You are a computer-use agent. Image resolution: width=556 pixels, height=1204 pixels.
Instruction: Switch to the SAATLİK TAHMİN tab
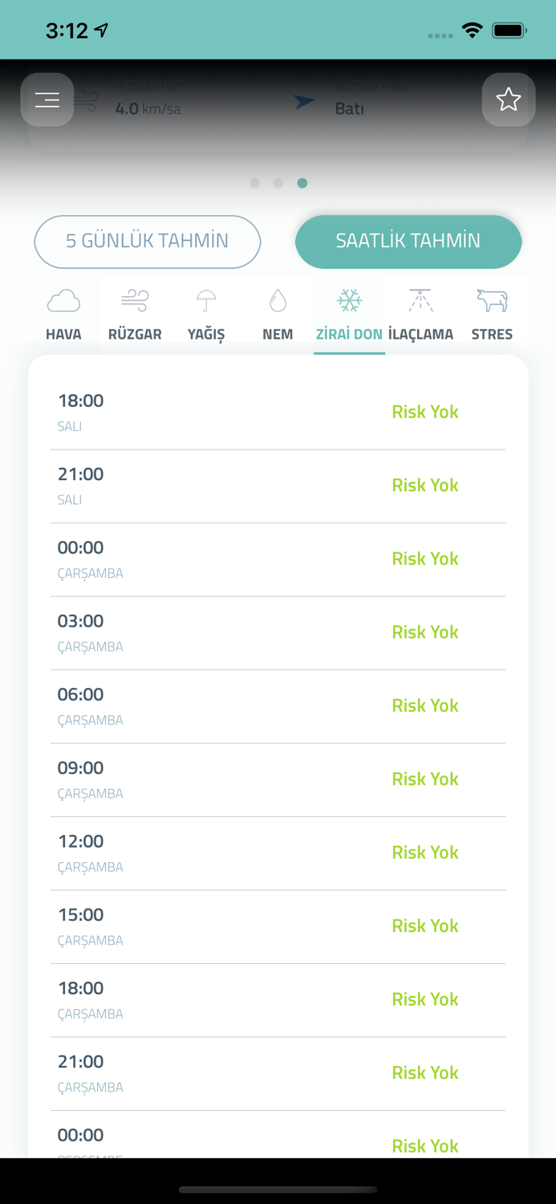coord(408,241)
